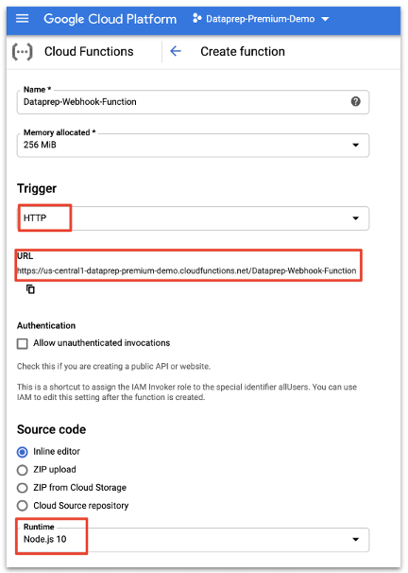Open the hamburger navigation menu
Viewport: 408px width, 573px height.
(23, 19)
